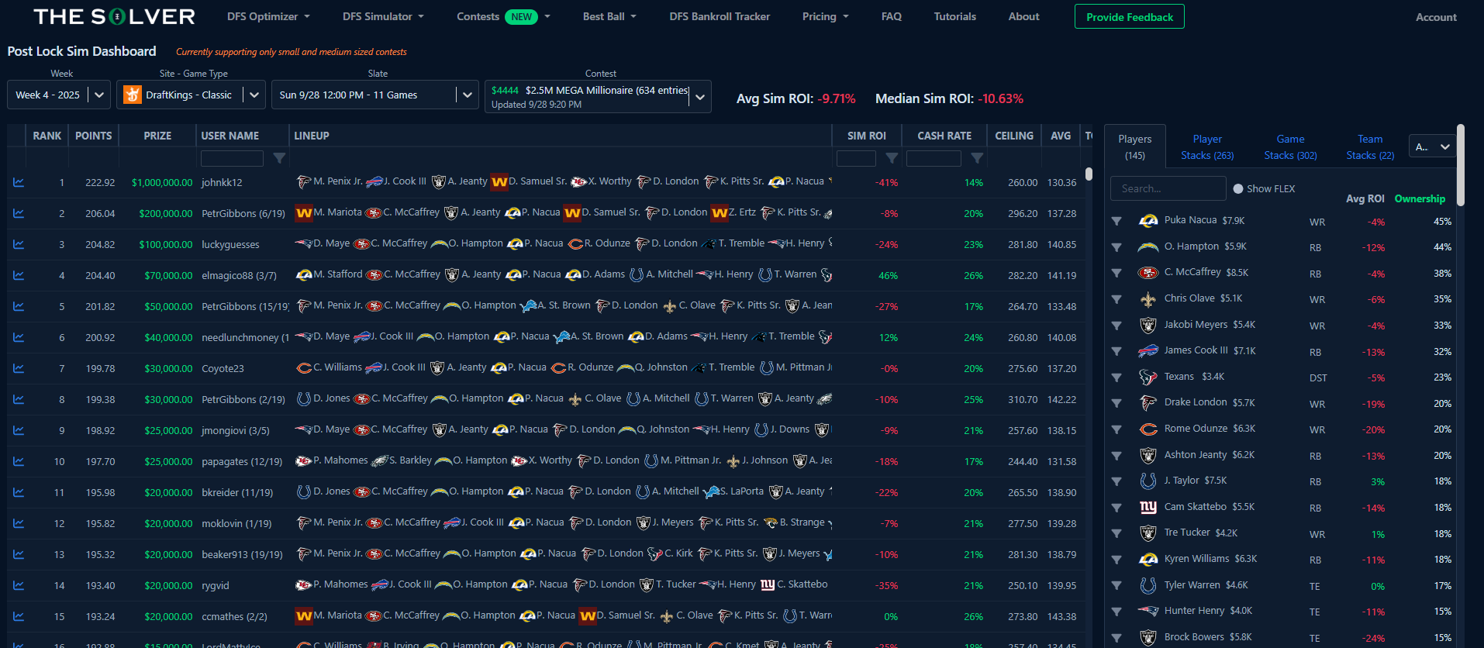Expand the slate selection dropdown
Image resolution: width=1484 pixels, height=648 pixels.
467,95
